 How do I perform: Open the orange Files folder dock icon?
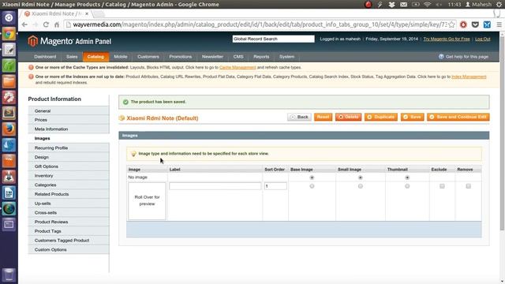pos(9,81)
